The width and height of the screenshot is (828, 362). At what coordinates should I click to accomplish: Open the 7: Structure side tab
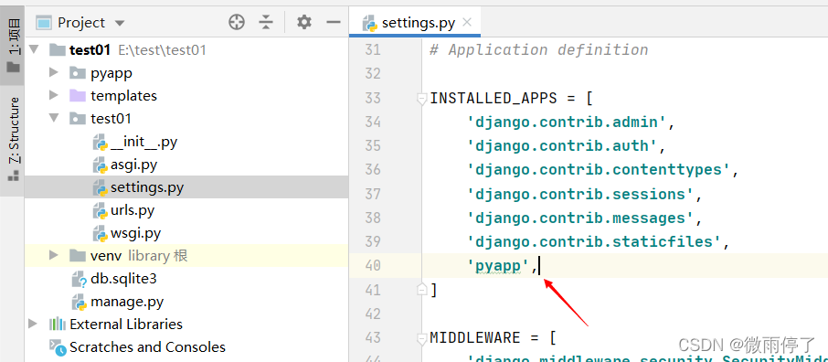click(x=13, y=141)
